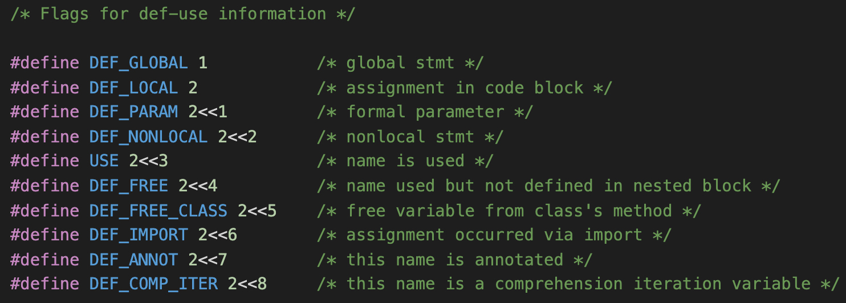Click the DEF_LOCAL macro name
846x303 pixels.
(x=133, y=88)
